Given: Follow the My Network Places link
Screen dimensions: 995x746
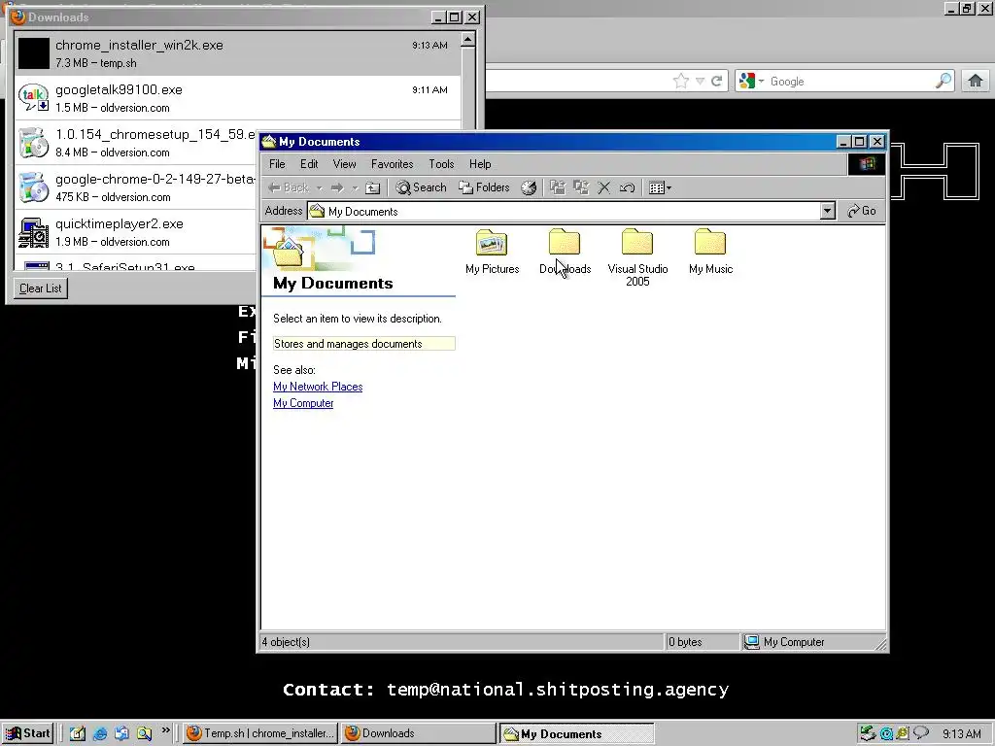Looking at the screenshot, I should coord(318,387).
